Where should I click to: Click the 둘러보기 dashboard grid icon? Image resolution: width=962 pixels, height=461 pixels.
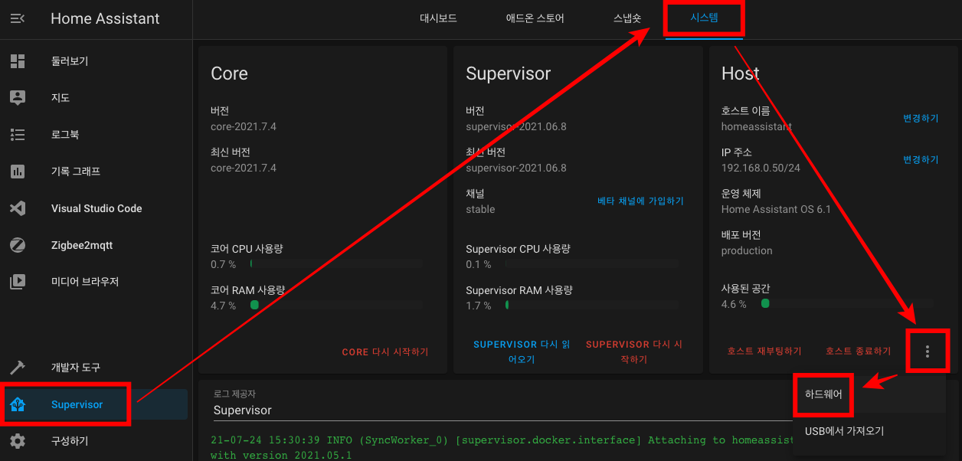click(x=18, y=61)
